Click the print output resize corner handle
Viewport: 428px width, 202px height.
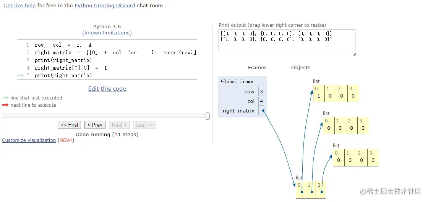pos(355,54)
